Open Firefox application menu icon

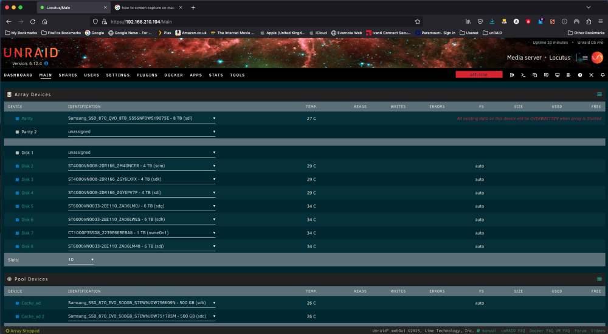coord(601,22)
